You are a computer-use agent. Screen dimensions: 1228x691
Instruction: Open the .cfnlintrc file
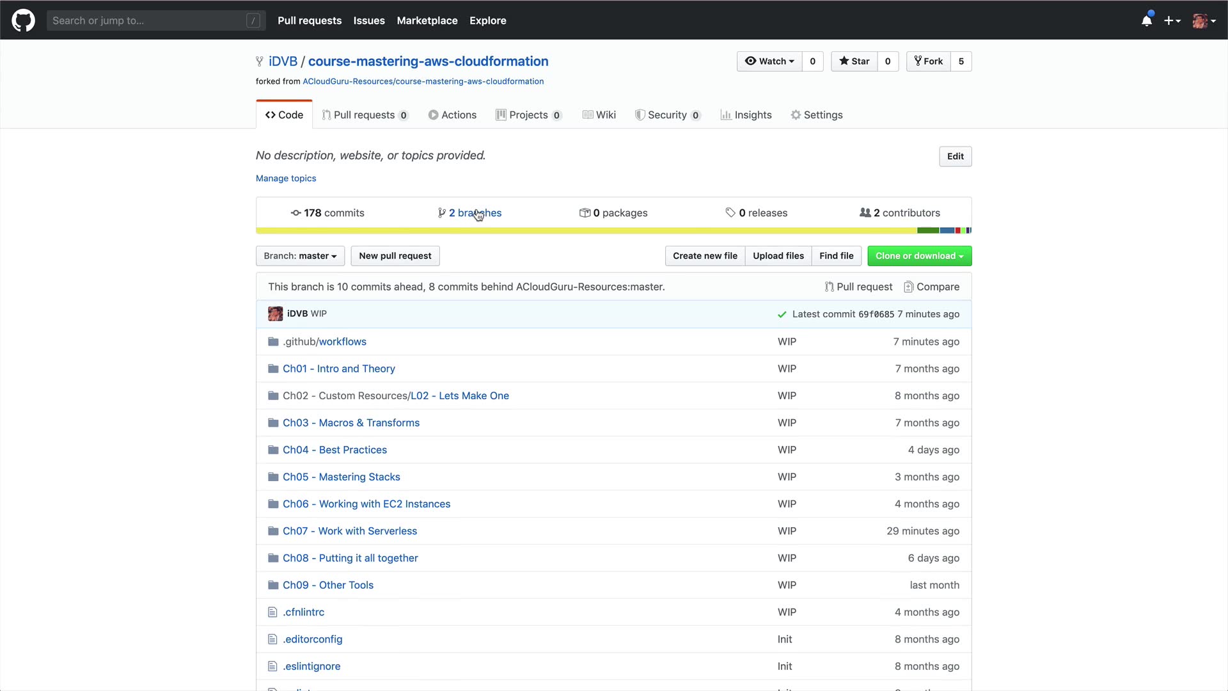[x=303, y=612]
